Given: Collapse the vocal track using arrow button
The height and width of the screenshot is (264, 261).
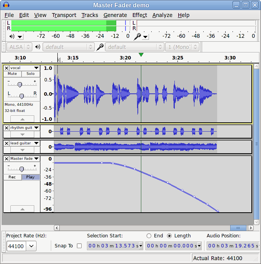Looking at the screenshot, I should 22,119.
